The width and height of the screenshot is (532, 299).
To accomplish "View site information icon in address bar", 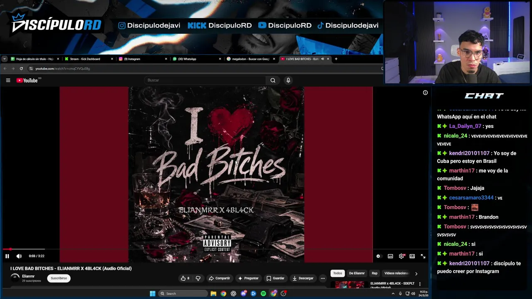I will click(x=31, y=69).
